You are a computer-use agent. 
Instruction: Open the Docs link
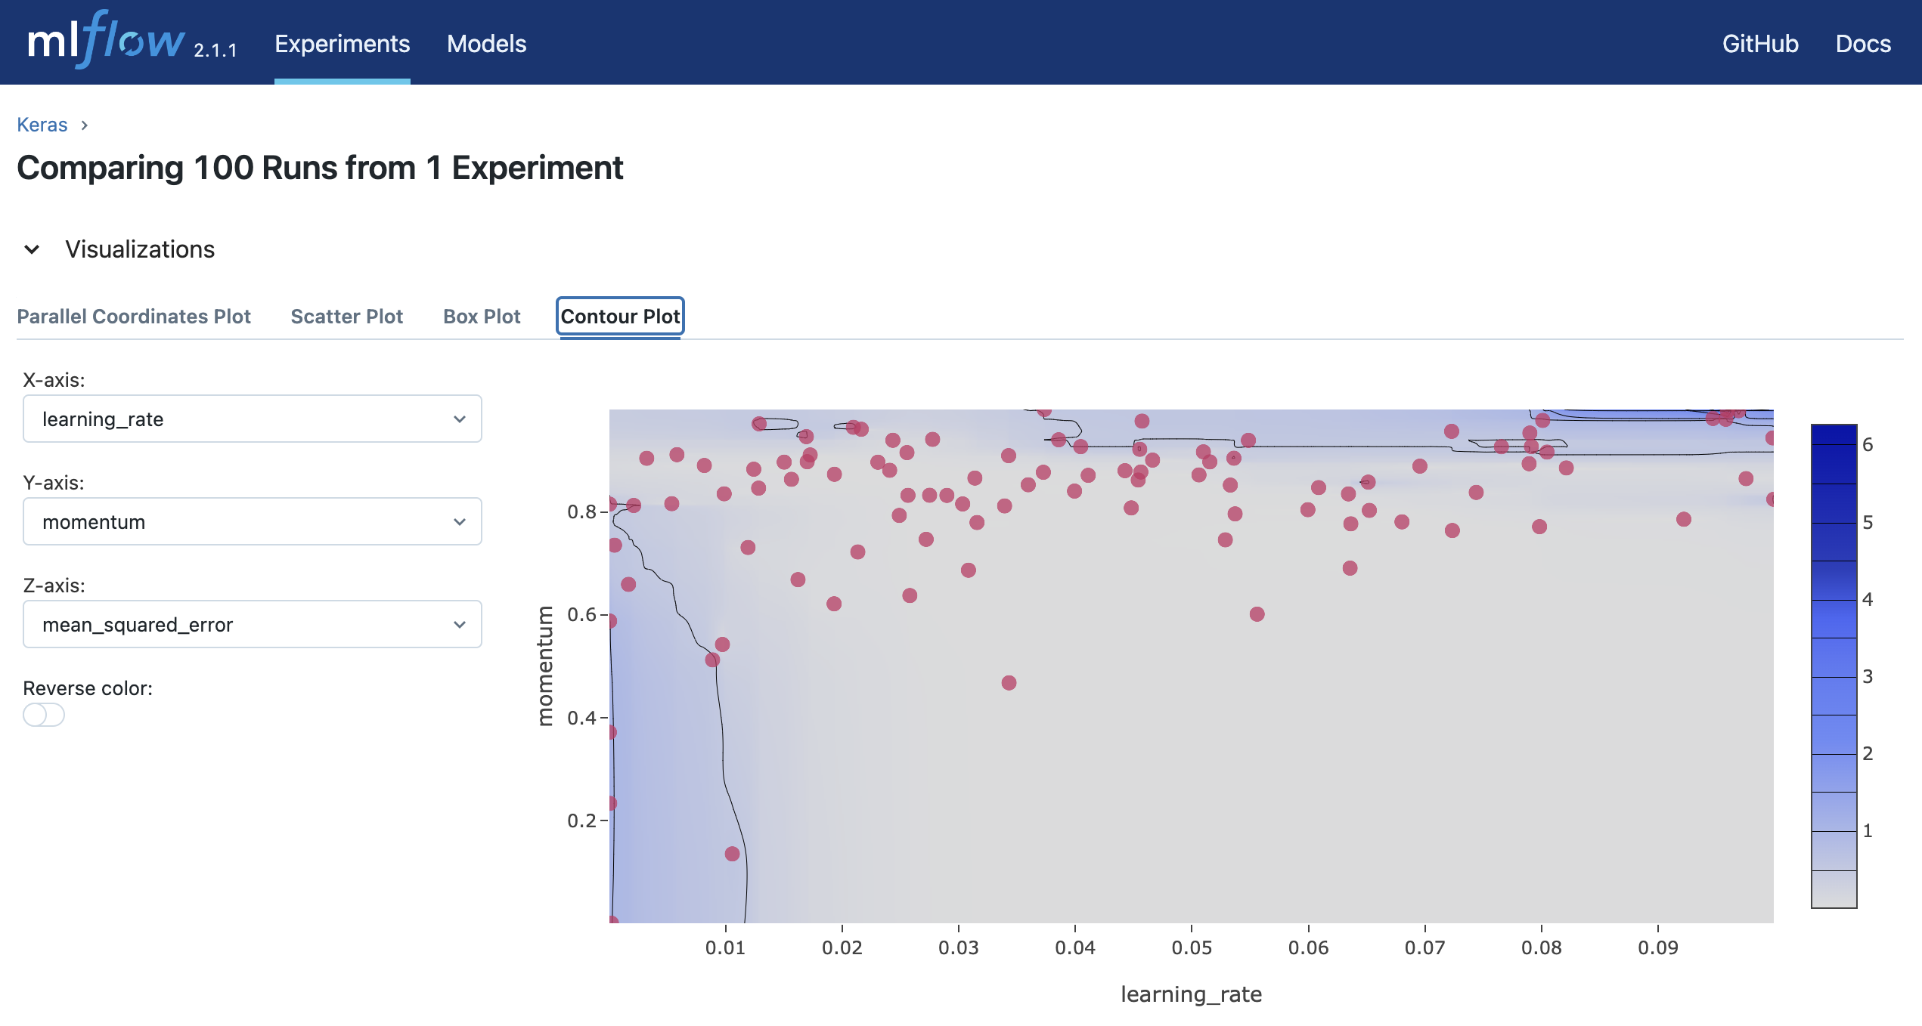coord(1863,44)
